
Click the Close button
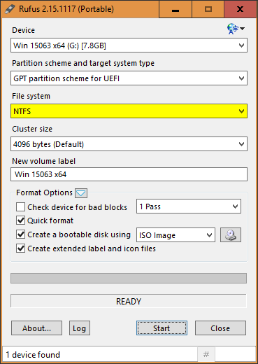pos(220,328)
